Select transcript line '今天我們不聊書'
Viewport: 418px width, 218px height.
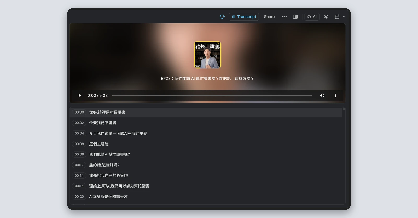[103, 123]
